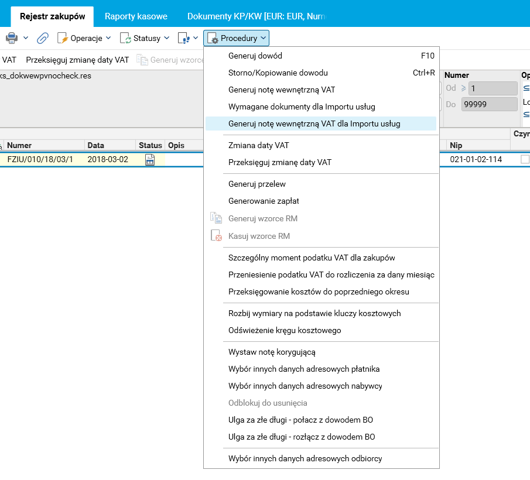The width and height of the screenshot is (530, 480).
Task: Click the footsteps document icon
Action: pos(184,38)
